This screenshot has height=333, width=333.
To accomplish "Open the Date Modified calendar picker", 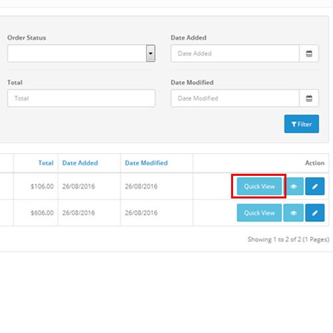I will pos(309,99).
